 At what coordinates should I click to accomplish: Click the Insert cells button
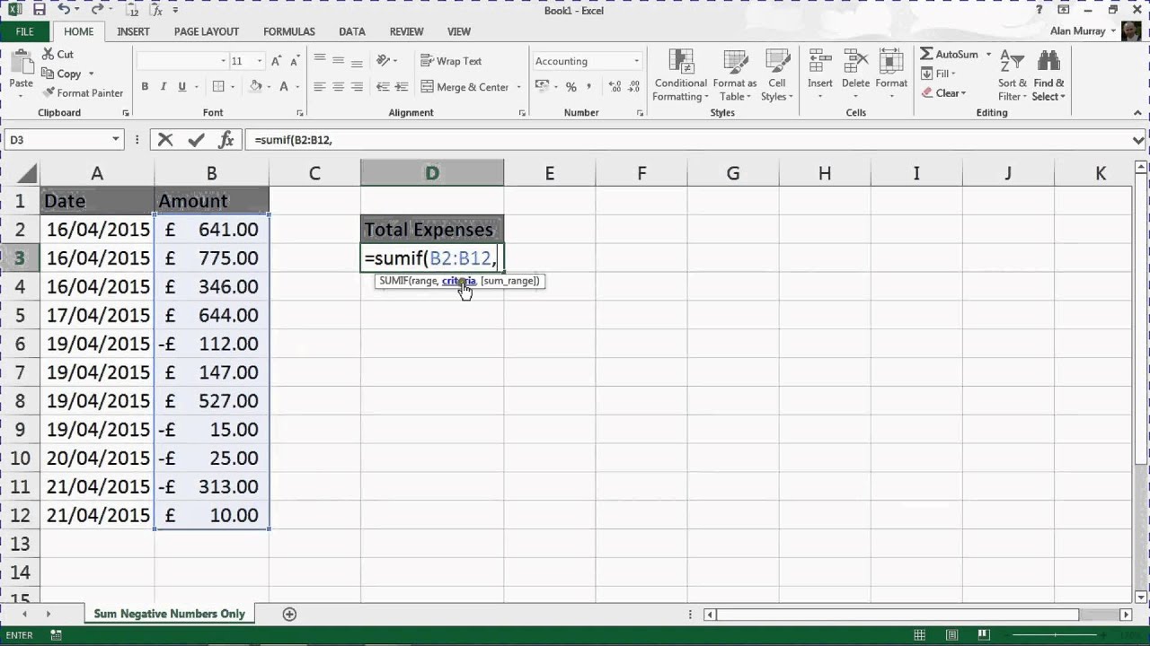click(819, 75)
